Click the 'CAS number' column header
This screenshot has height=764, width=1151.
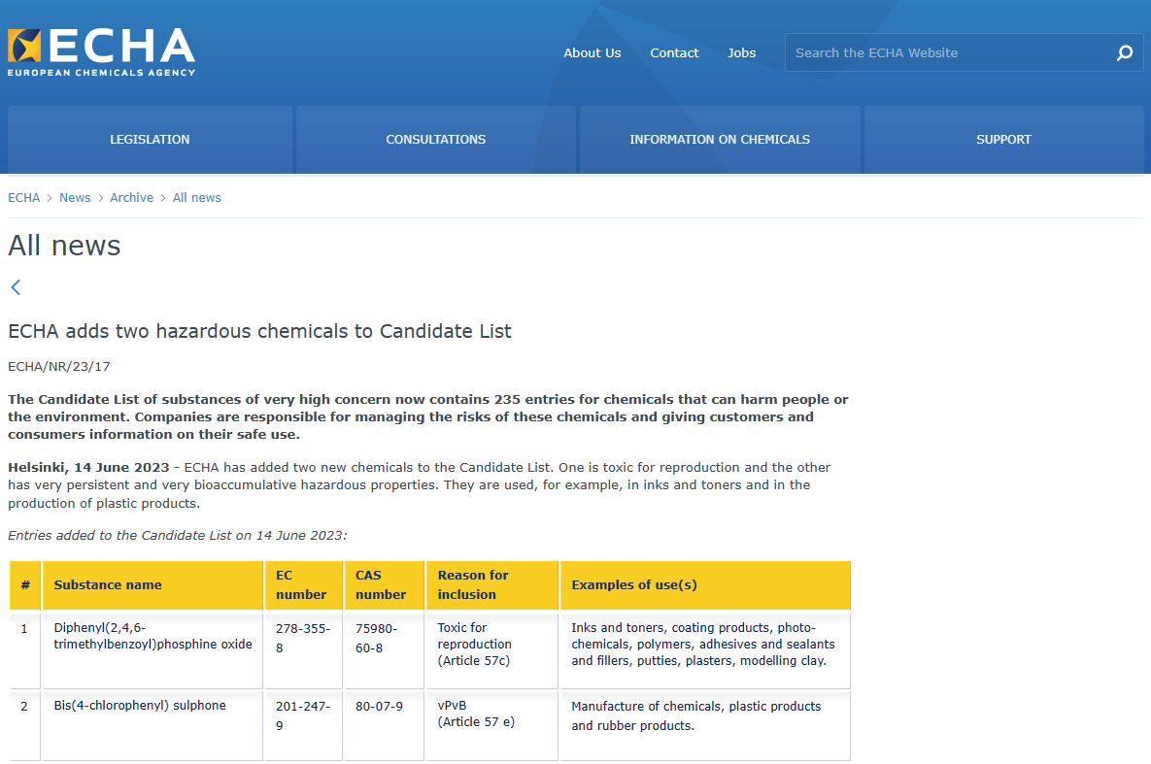(x=384, y=585)
